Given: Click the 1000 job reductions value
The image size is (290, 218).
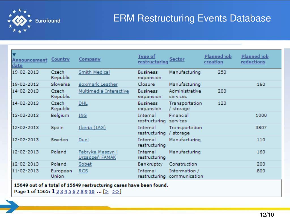Looking at the screenshot, I should point(261,116).
